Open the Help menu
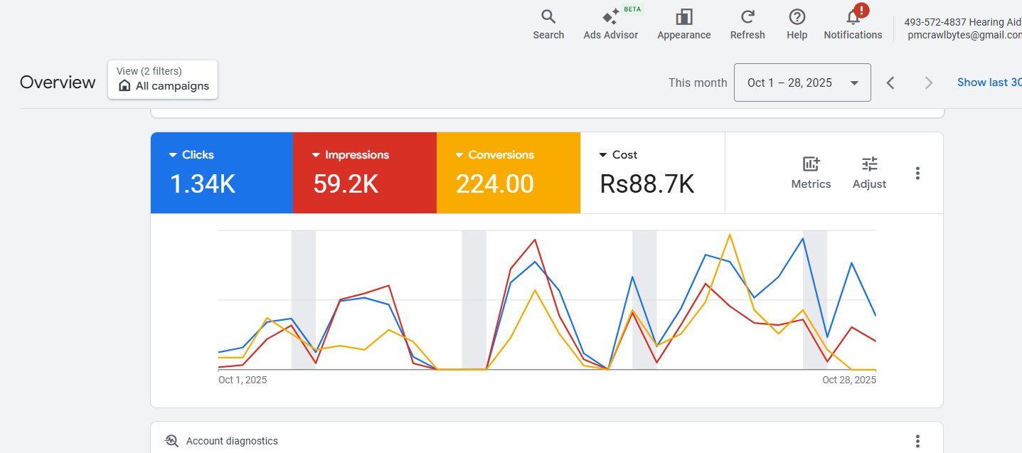 coord(797,24)
